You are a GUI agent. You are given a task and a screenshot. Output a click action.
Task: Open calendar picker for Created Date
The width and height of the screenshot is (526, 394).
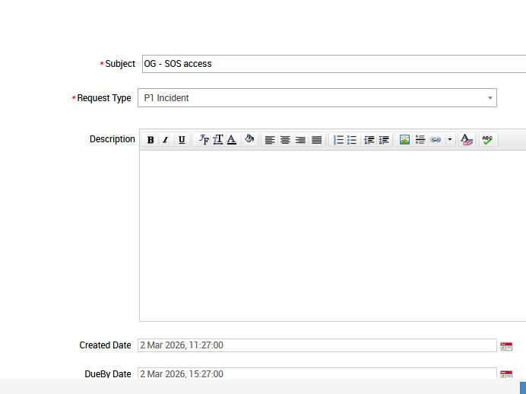pos(506,346)
